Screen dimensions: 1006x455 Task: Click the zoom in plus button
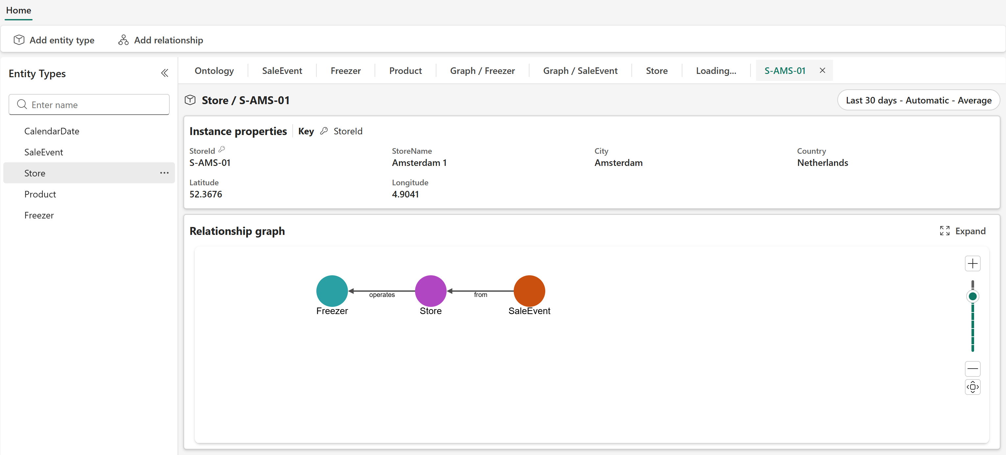972,263
